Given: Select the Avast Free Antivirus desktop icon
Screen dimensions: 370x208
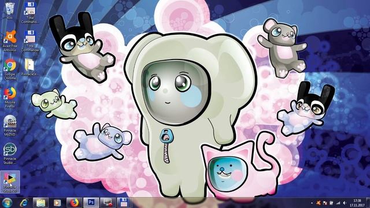Looking at the screenshot, I should pos(10,41).
